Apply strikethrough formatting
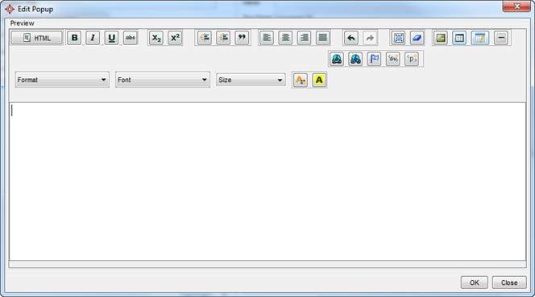535x297 pixels. click(x=130, y=38)
